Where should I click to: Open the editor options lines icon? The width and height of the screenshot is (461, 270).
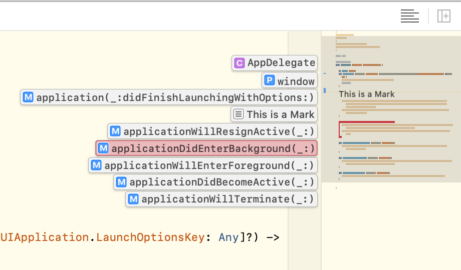click(x=409, y=16)
